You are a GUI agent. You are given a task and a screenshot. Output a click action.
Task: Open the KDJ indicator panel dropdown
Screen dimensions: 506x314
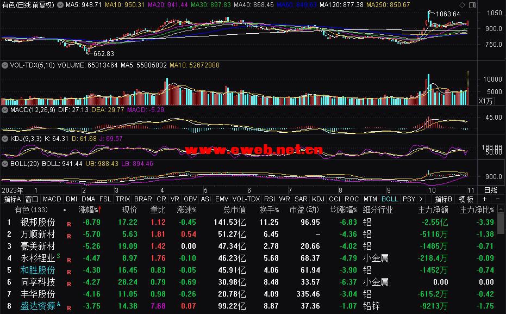pos(5,139)
